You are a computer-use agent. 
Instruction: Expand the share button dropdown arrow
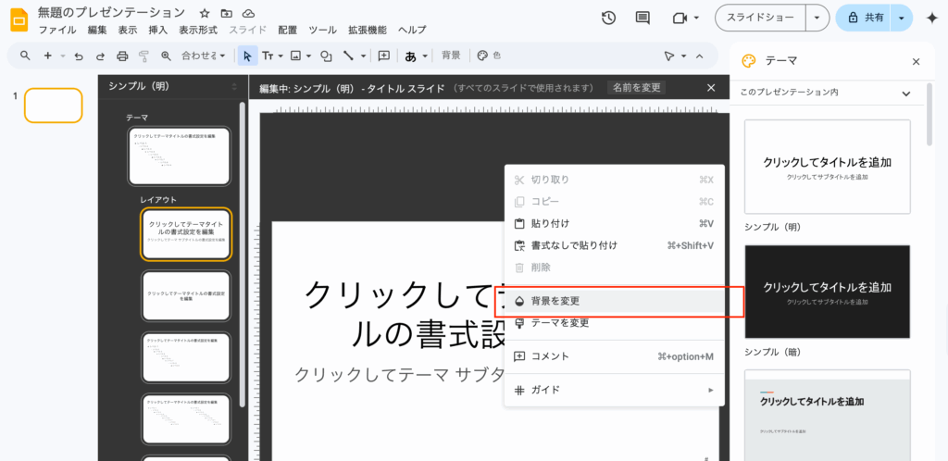900,18
